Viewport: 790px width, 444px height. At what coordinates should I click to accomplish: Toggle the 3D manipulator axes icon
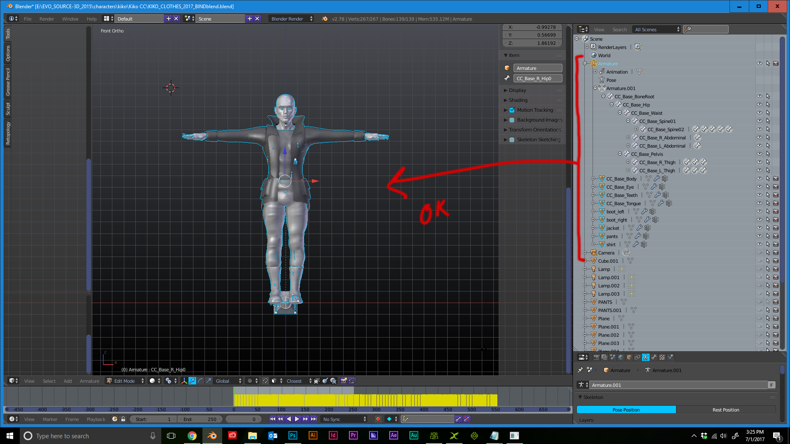184,381
